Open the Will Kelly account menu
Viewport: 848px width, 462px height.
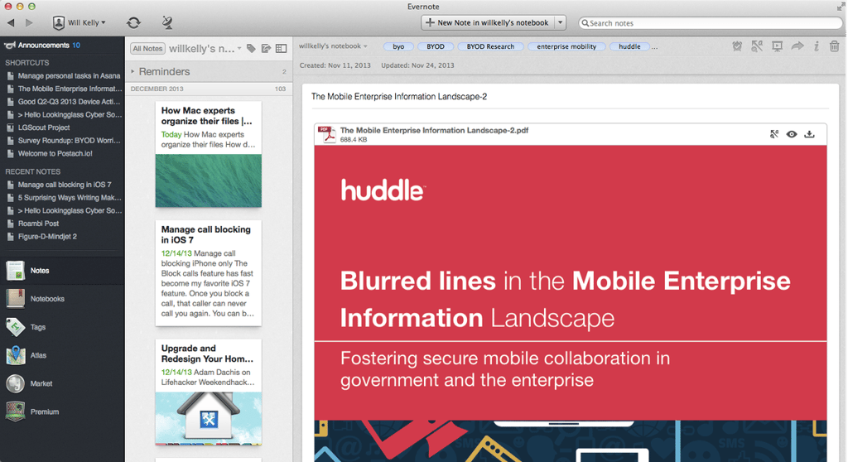click(79, 22)
